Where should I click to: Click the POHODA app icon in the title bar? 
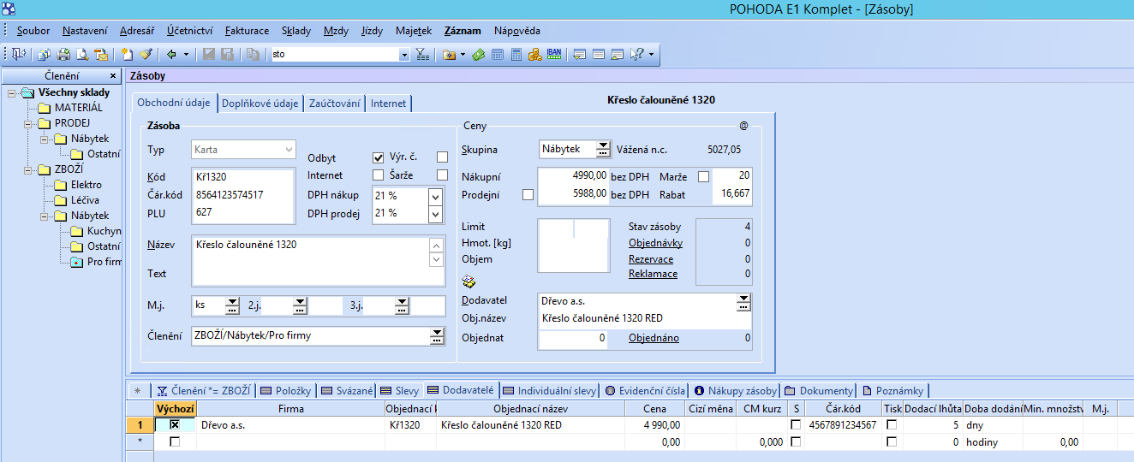[9, 9]
